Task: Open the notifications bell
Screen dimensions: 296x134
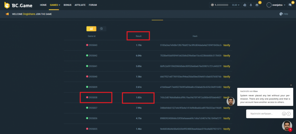Action: [x=251, y=5]
